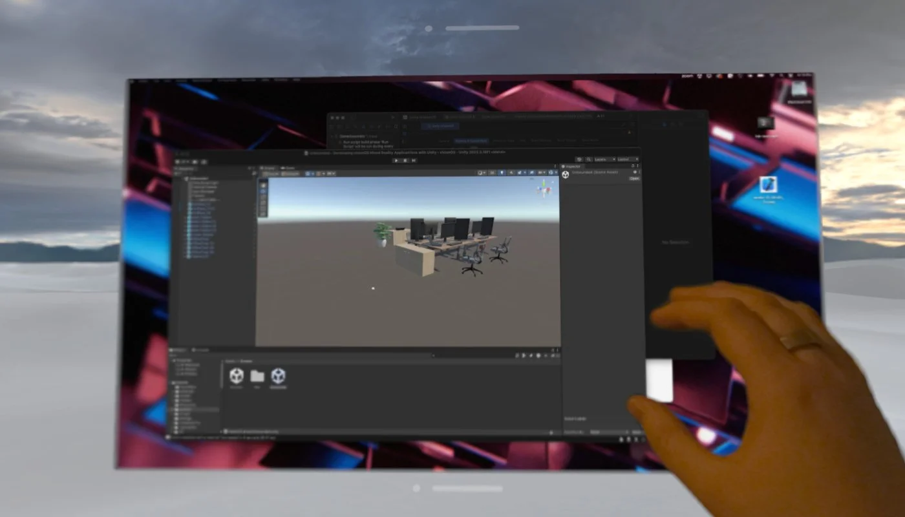Viewport: 905px width, 517px height.
Task: Open the Layers dropdown in Unity toolbar
Action: [604, 160]
